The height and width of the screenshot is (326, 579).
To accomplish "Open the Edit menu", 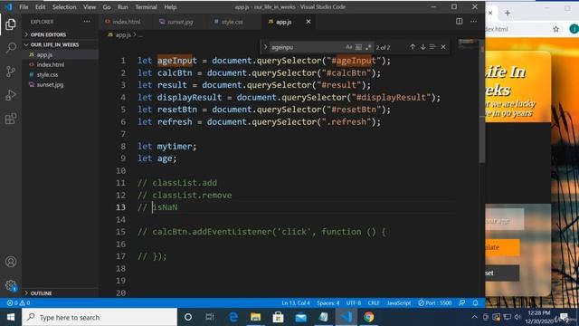I will pyautogui.click(x=40, y=7).
